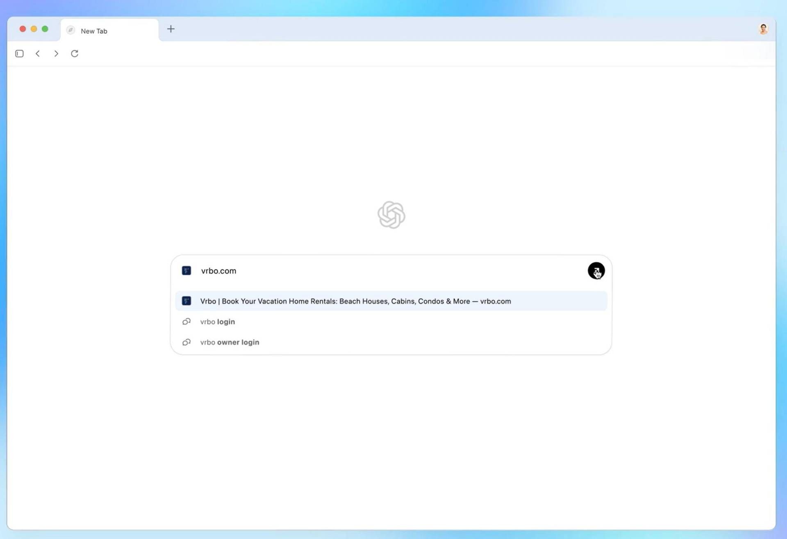Select the back navigation arrow
The image size is (787, 539).
tap(38, 53)
